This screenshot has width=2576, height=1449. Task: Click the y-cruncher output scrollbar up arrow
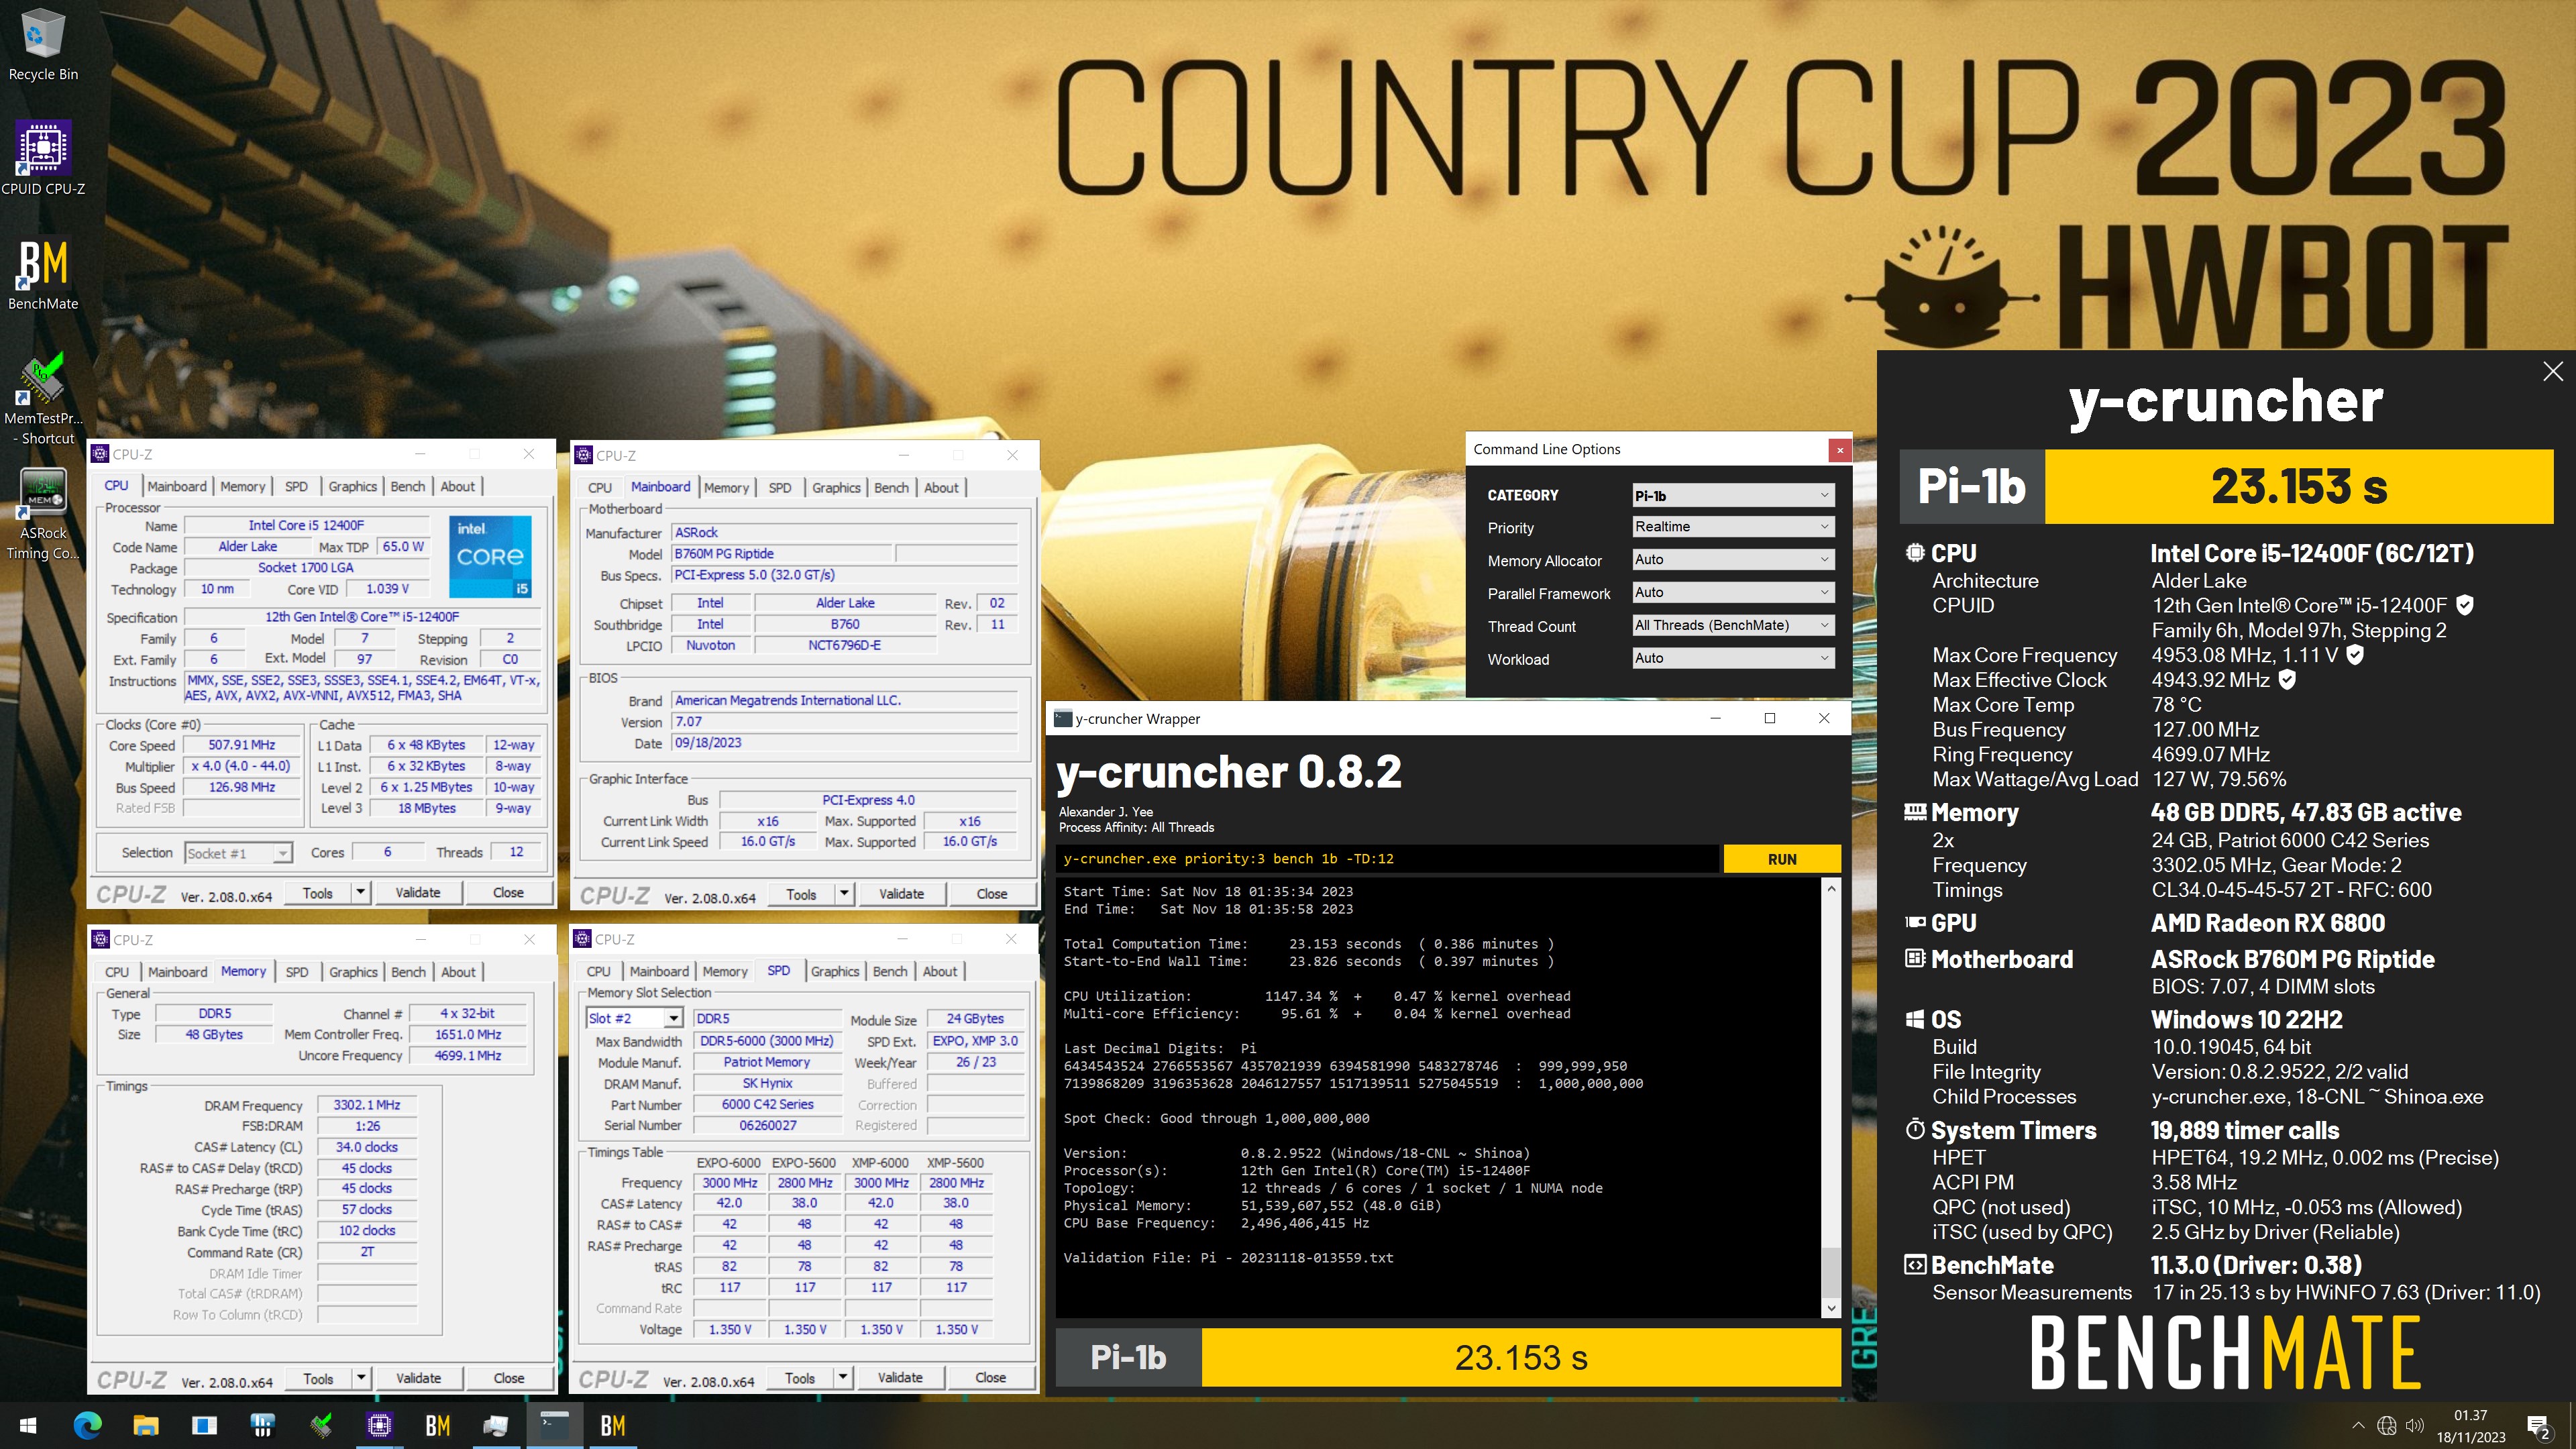[1830, 888]
